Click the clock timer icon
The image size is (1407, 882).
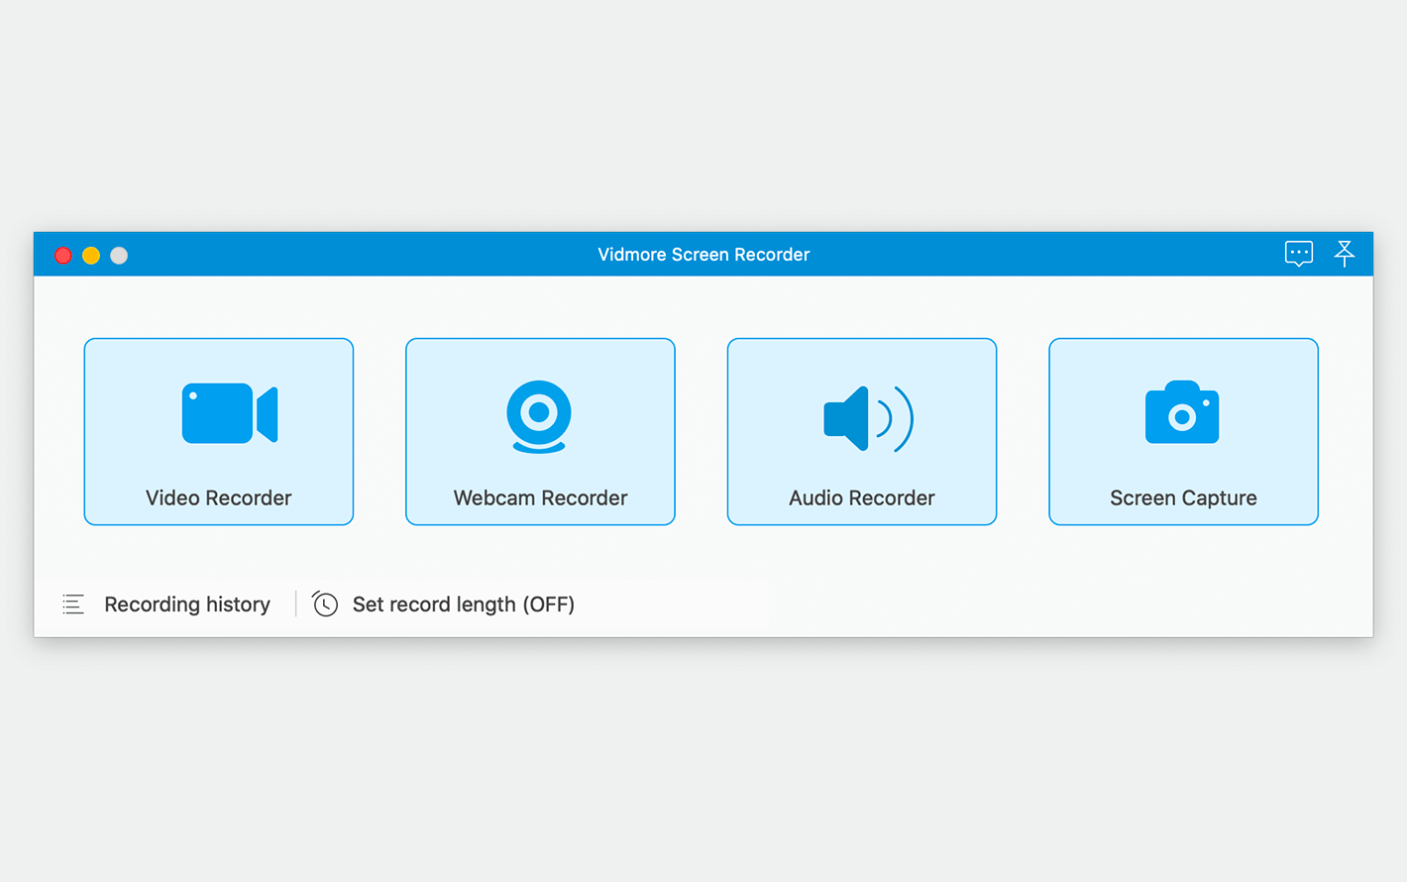[x=325, y=604]
